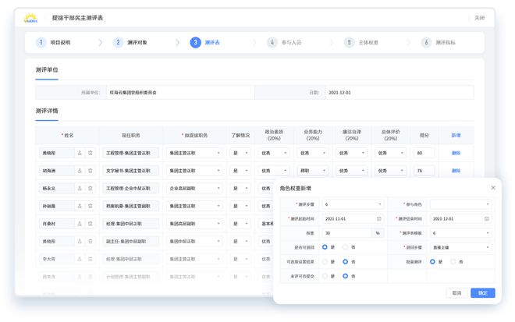The width and height of the screenshot is (515, 322).
Task: Open person picker in 工程管理-集团主管正职 row
Action: pos(80,153)
